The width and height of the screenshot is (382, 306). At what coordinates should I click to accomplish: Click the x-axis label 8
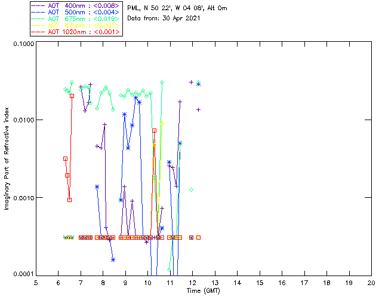(x=103, y=283)
